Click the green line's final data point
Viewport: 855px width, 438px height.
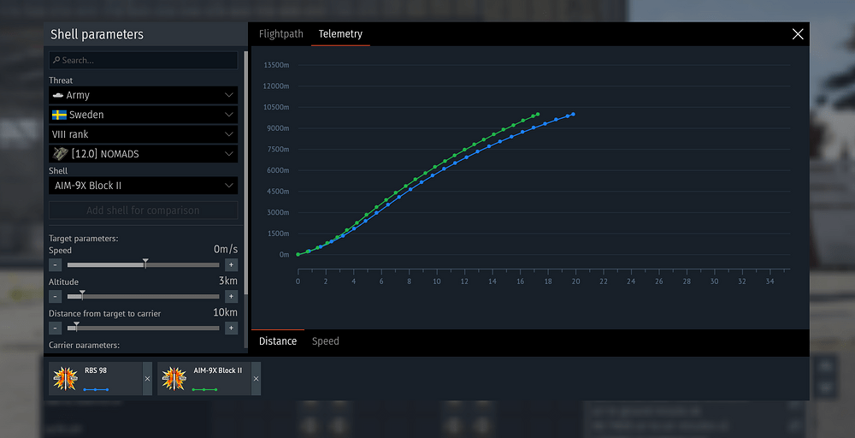click(538, 114)
